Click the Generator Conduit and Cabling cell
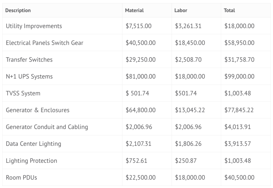This screenshot has width=273, height=188. (47, 127)
